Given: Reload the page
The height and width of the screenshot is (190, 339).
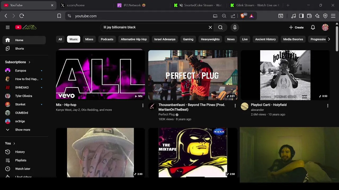Looking at the screenshot, I should coord(22,16).
